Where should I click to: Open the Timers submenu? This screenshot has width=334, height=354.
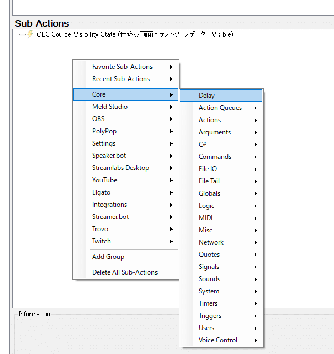[x=221, y=303]
